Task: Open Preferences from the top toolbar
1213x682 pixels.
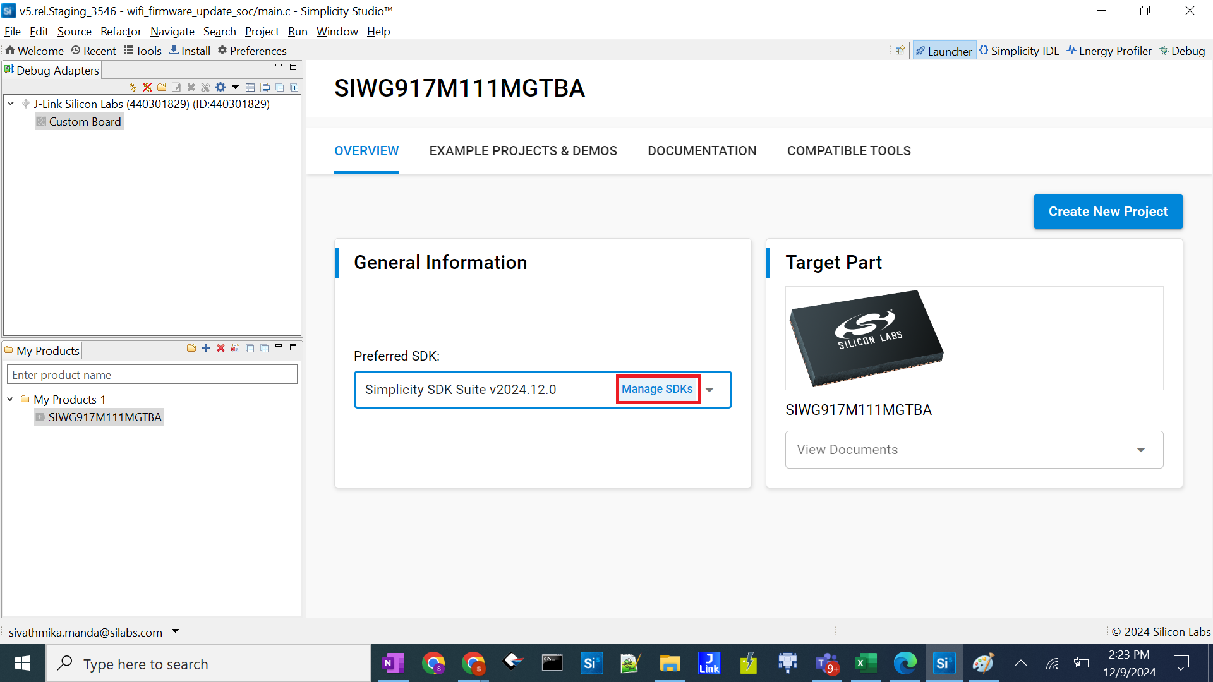Action: pyautogui.click(x=252, y=51)
